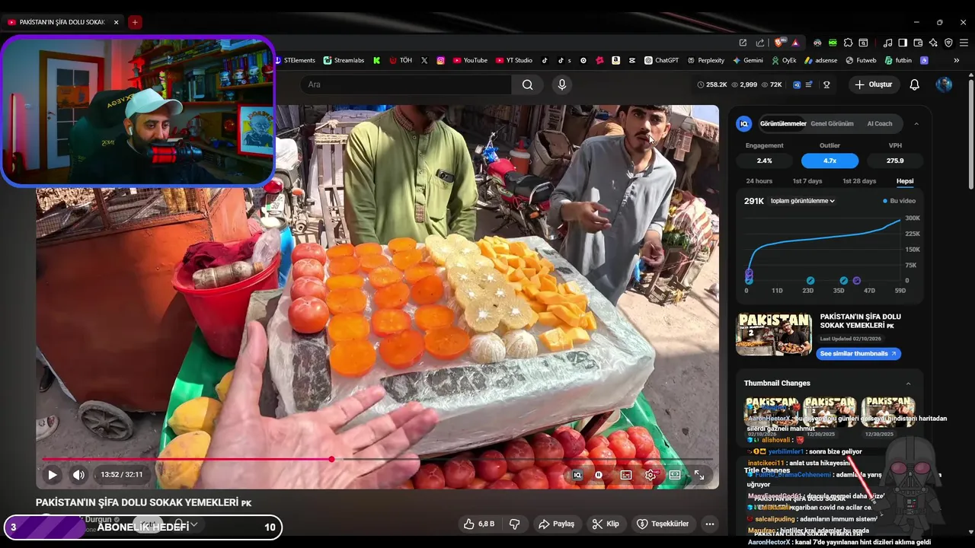975x548 pixels.
Task: Select the 24 hours range tab
Action: [x=759, y=181]
